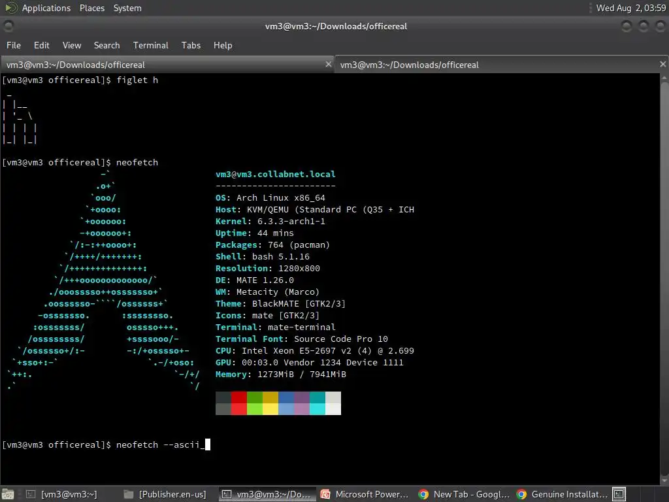Open the Applications menu in top panel
Image resolution: width=669 pixels, height=502 pixels.
click(x=46, y=8)
